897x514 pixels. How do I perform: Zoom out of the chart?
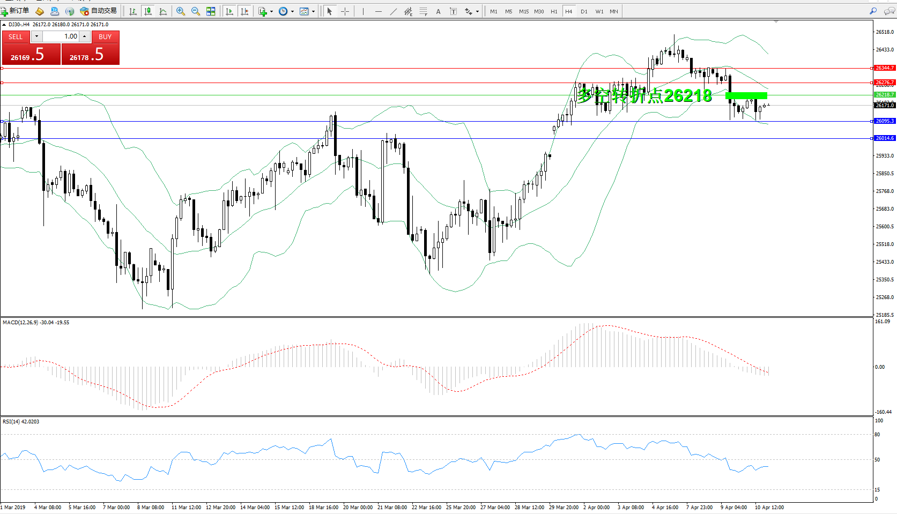click(x=196, y=11)
